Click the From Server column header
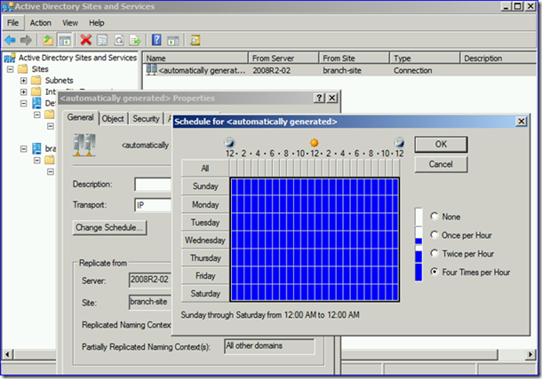Image resolution: width=542 pixels, height=379 pixels. [283, 58]
